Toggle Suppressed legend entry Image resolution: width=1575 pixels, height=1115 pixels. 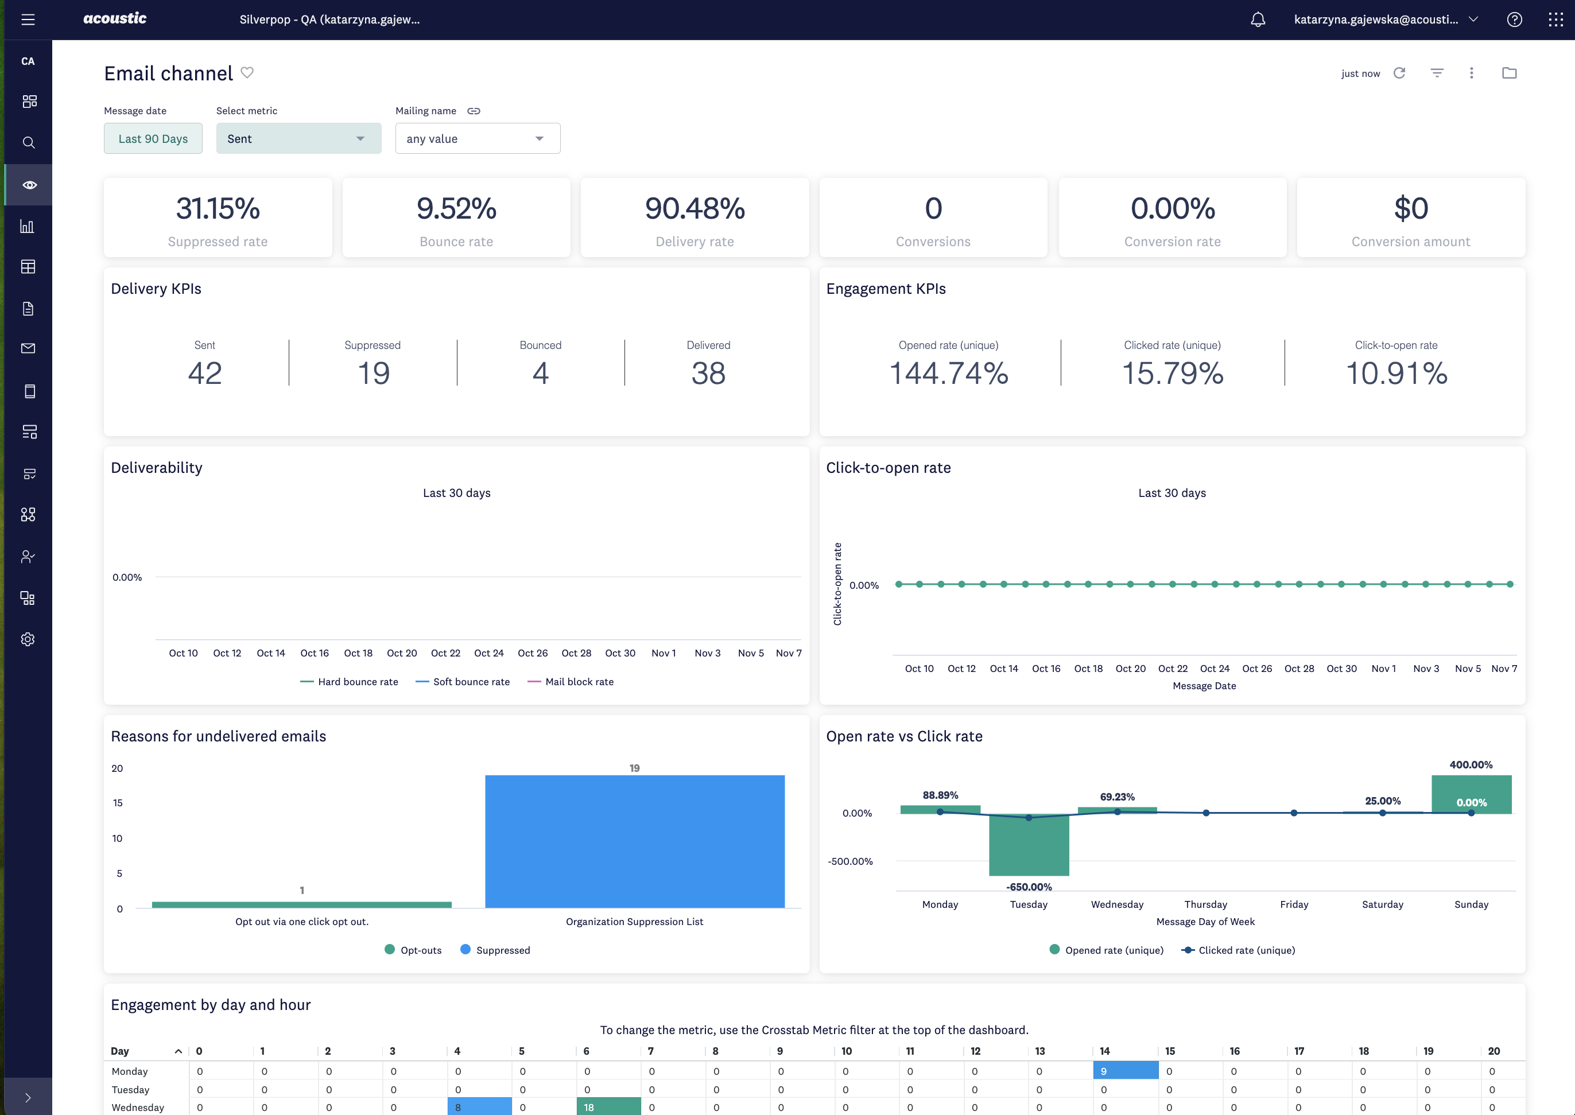pyautogui.click(x=495, y=950)
